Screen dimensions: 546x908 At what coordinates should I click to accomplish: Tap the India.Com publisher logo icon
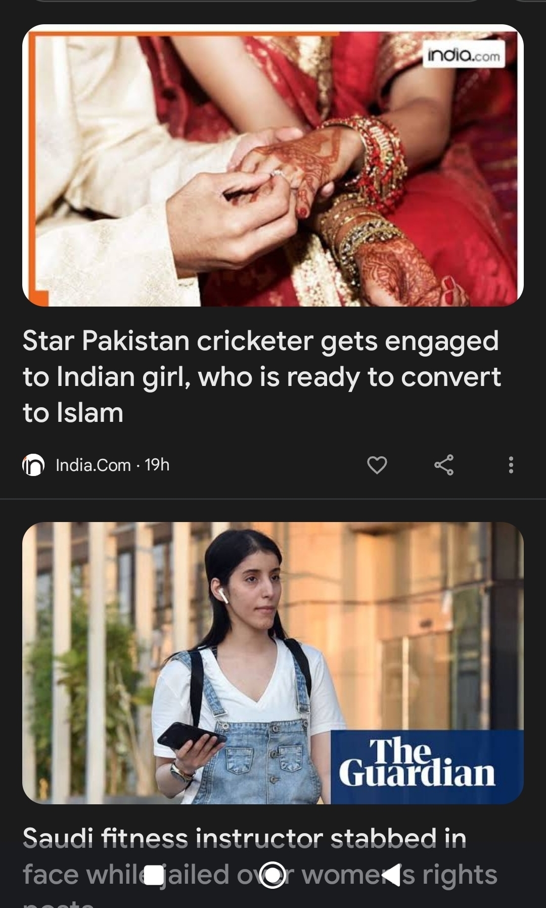click(x=33, y=465)
